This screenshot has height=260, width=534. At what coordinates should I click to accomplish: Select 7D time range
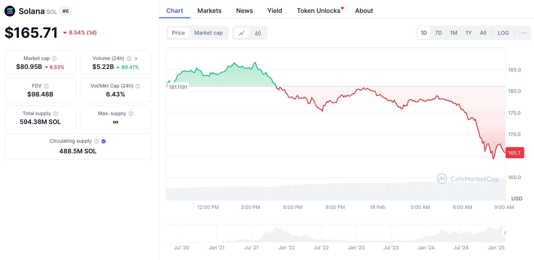pos(438,33)
